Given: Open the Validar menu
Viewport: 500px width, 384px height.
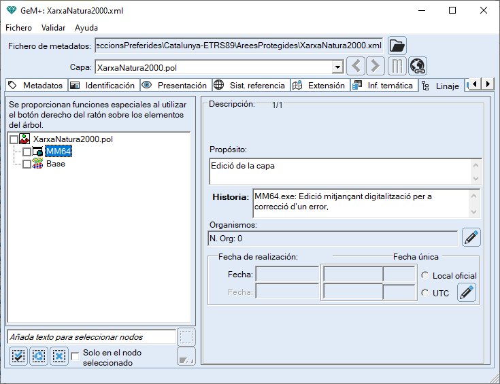Looking at the screenshot, I should (x=53, y=28).
